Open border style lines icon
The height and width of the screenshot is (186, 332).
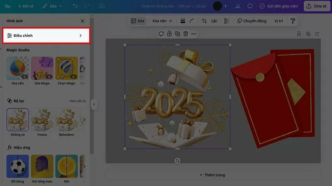pos(183,21)
